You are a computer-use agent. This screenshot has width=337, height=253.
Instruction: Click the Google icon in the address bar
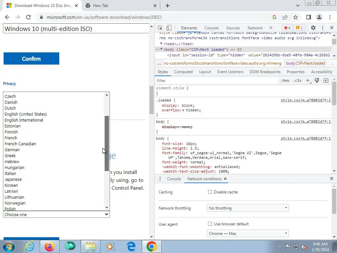[274, 17]
